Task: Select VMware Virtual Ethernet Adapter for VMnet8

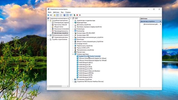Action: click(x=93, y=61)
